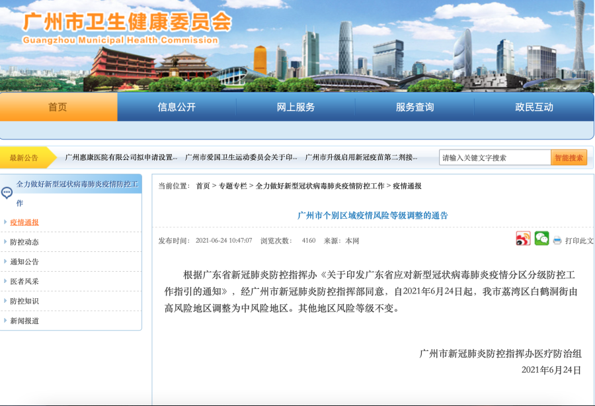Click the arrow beside 新闻报道
595x406 pixels.
tap(6, 321)
